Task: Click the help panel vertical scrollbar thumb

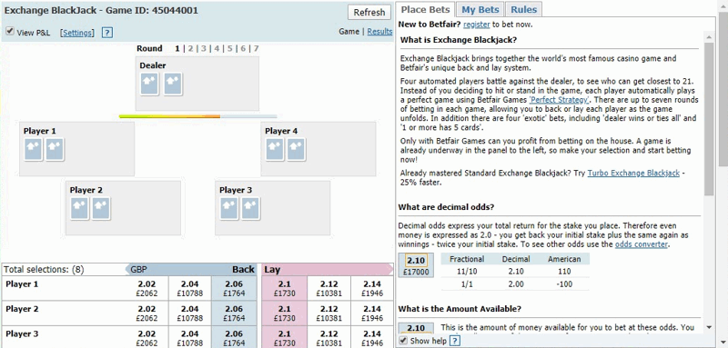Action: 709,119
